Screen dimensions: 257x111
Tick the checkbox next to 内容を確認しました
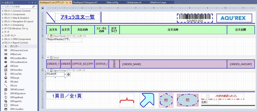tap(208, 96)
